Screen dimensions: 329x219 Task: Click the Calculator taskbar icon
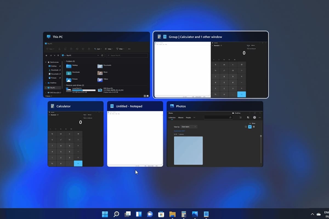click(184, 214)
